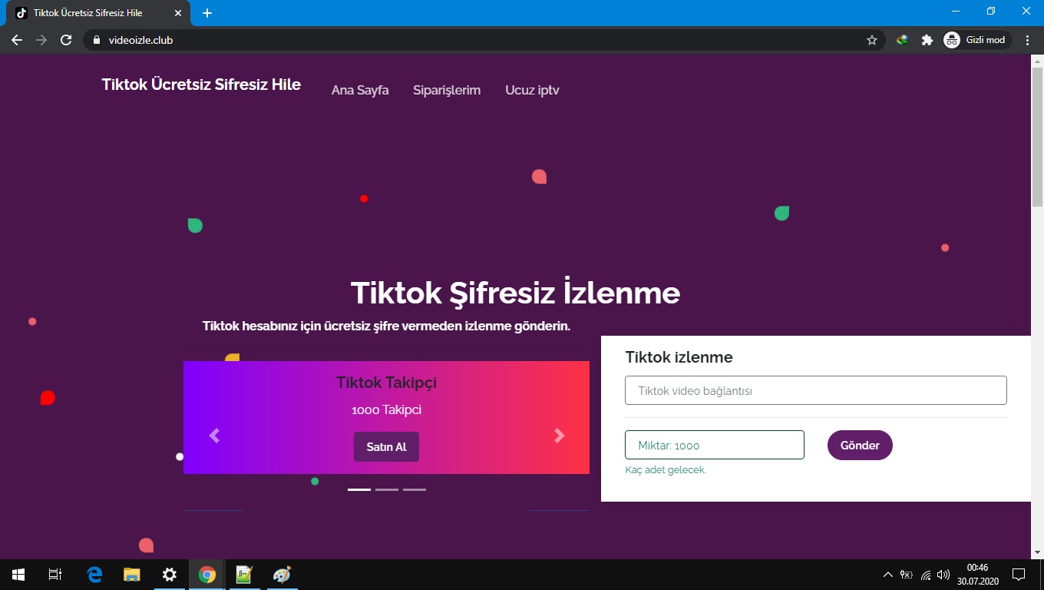Viewport: 1044px width, 590px height.
Task: Launch Microsoft Edge from the taskbar
Action: pyautogui.click(x=94, y=575)
